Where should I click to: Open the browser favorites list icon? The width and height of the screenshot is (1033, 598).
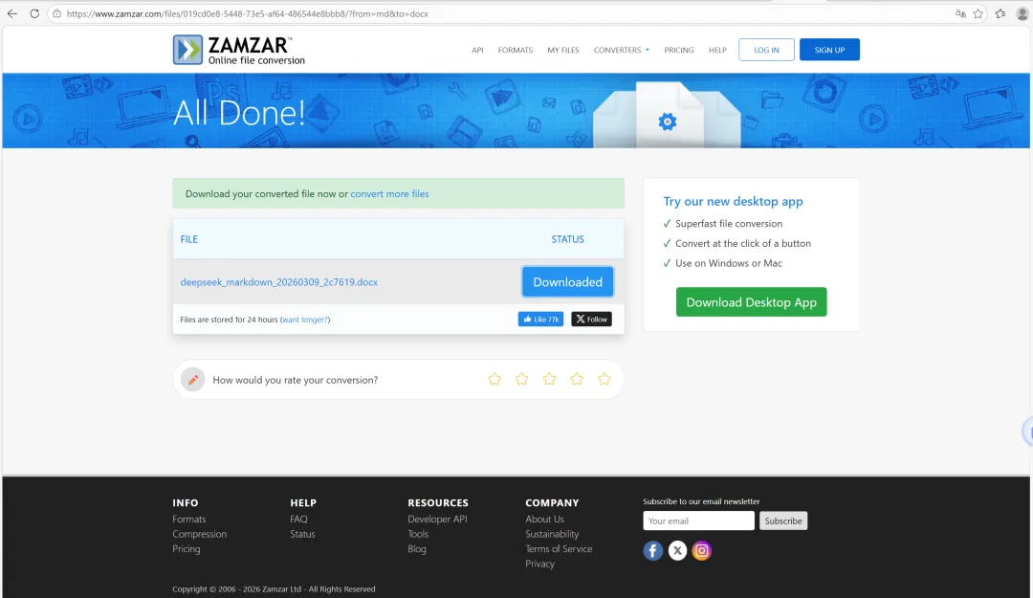coord(1000,13)
